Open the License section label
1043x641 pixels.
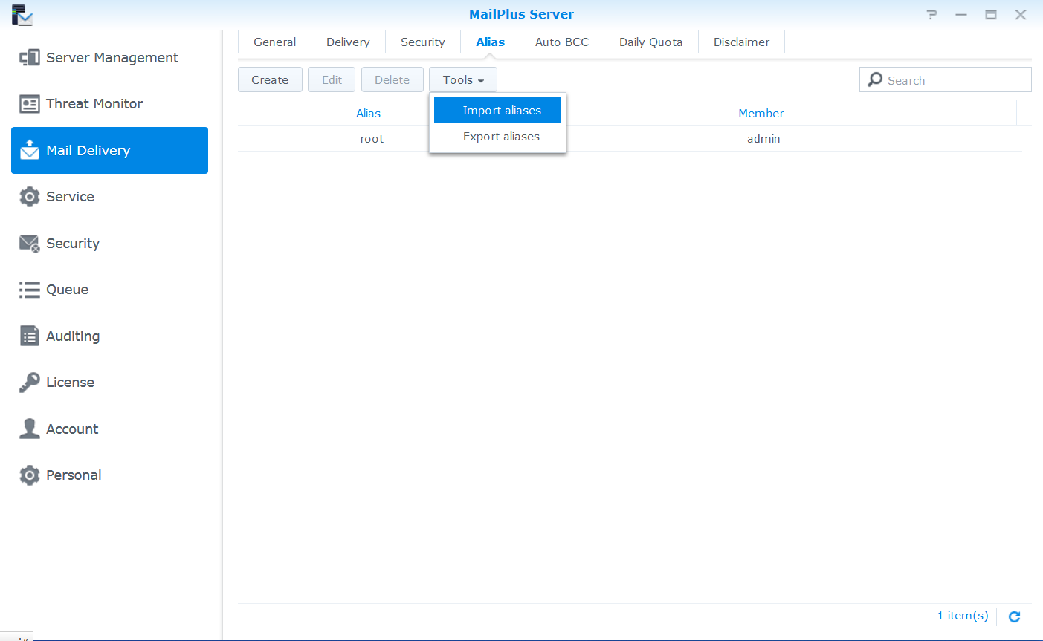70,383
